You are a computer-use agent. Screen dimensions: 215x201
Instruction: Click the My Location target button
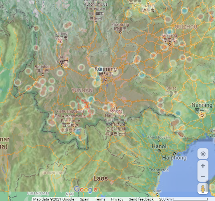203,154
